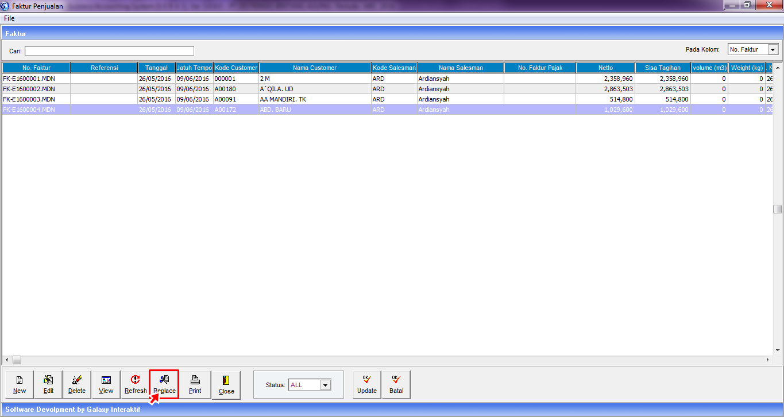This screenshot has width=784, height=417.
Task: Print the invoice using Print icon
Action: pyautogui.click(x=195, y=385)
